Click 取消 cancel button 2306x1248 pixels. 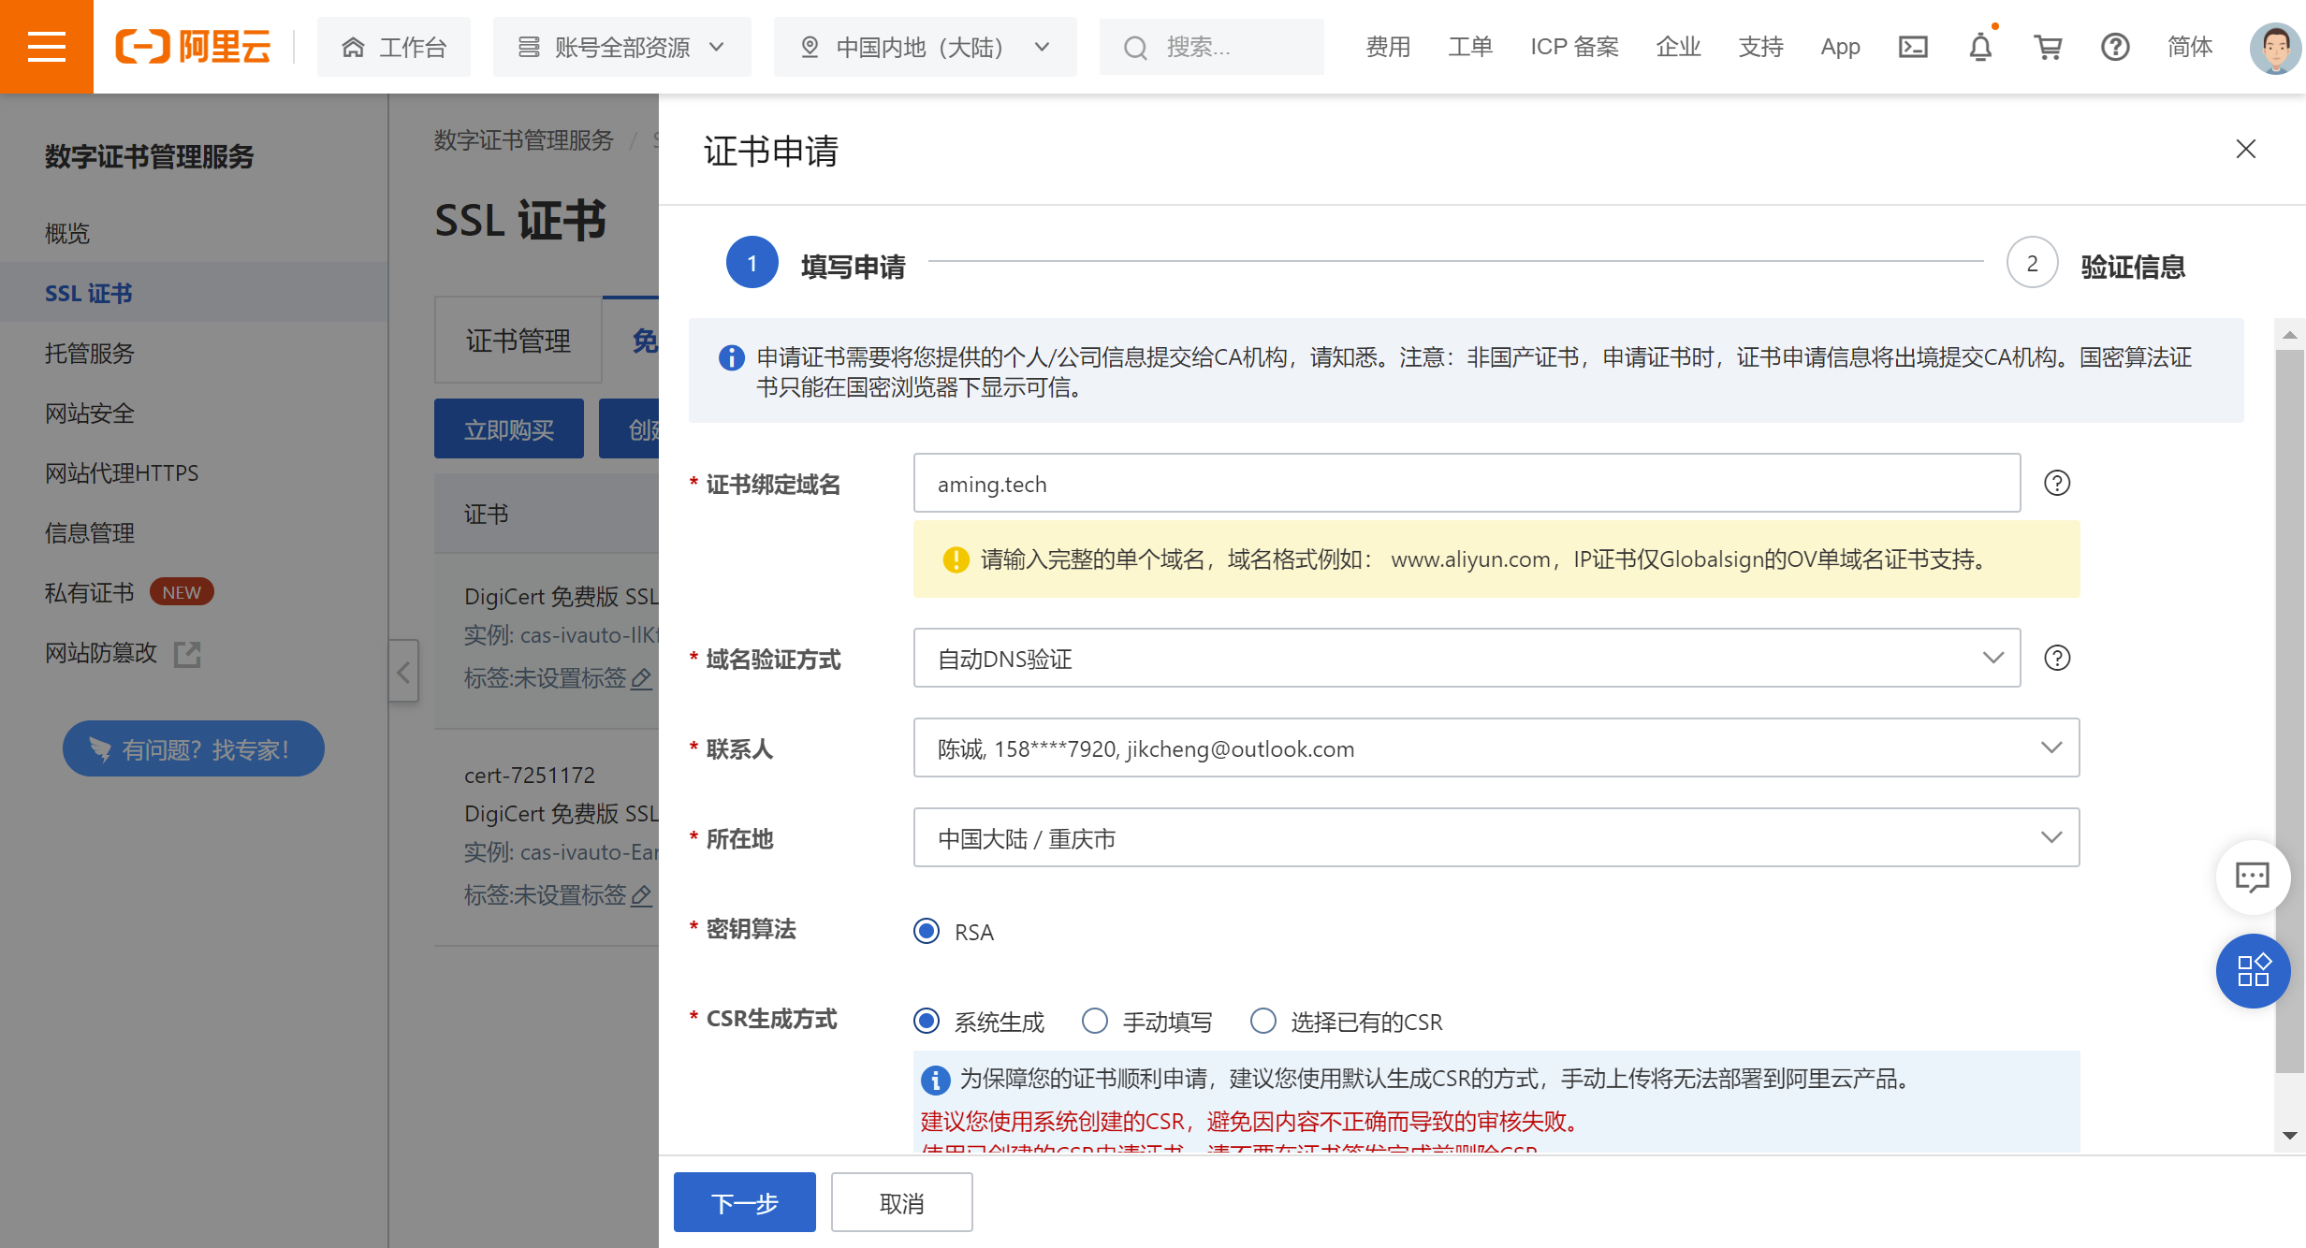coord(902,1202)
